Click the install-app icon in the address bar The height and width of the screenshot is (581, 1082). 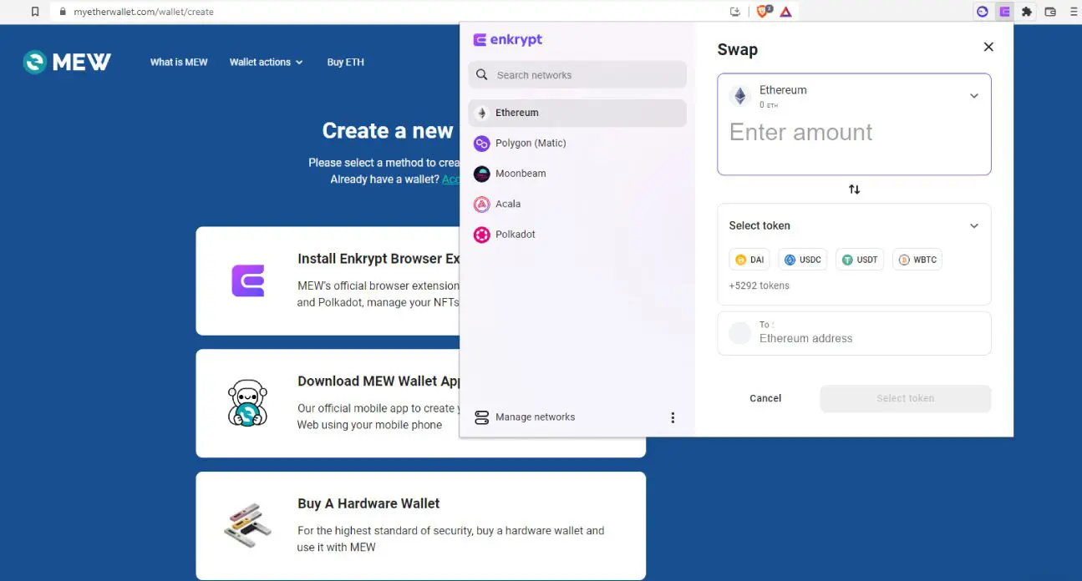click(735, 12)
